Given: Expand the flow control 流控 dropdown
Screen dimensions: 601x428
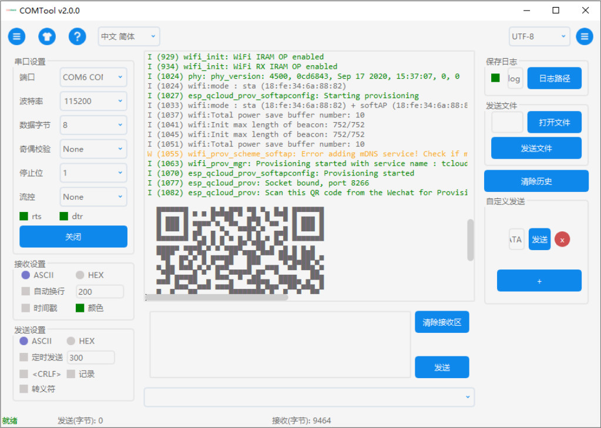Looking at the screenshot, I should (x=93, y=197).
